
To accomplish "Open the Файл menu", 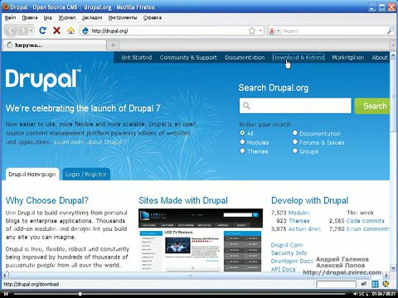I will click(x=10, y=17).
